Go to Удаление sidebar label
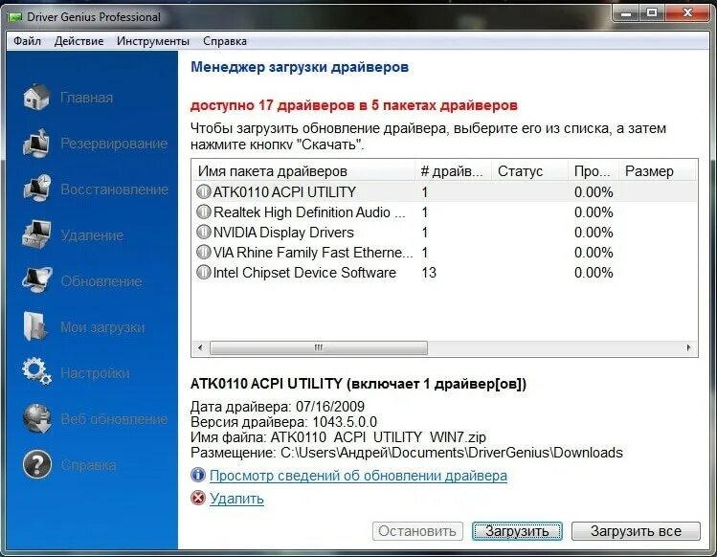The width and height of the screenshot is (717, 557). point(92,235)
